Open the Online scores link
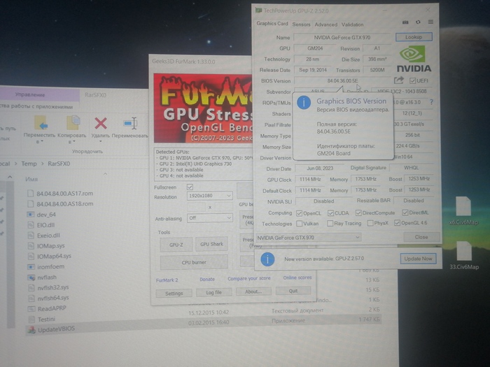The height and width of the screenshot is (367, 490). coord(297,278)
